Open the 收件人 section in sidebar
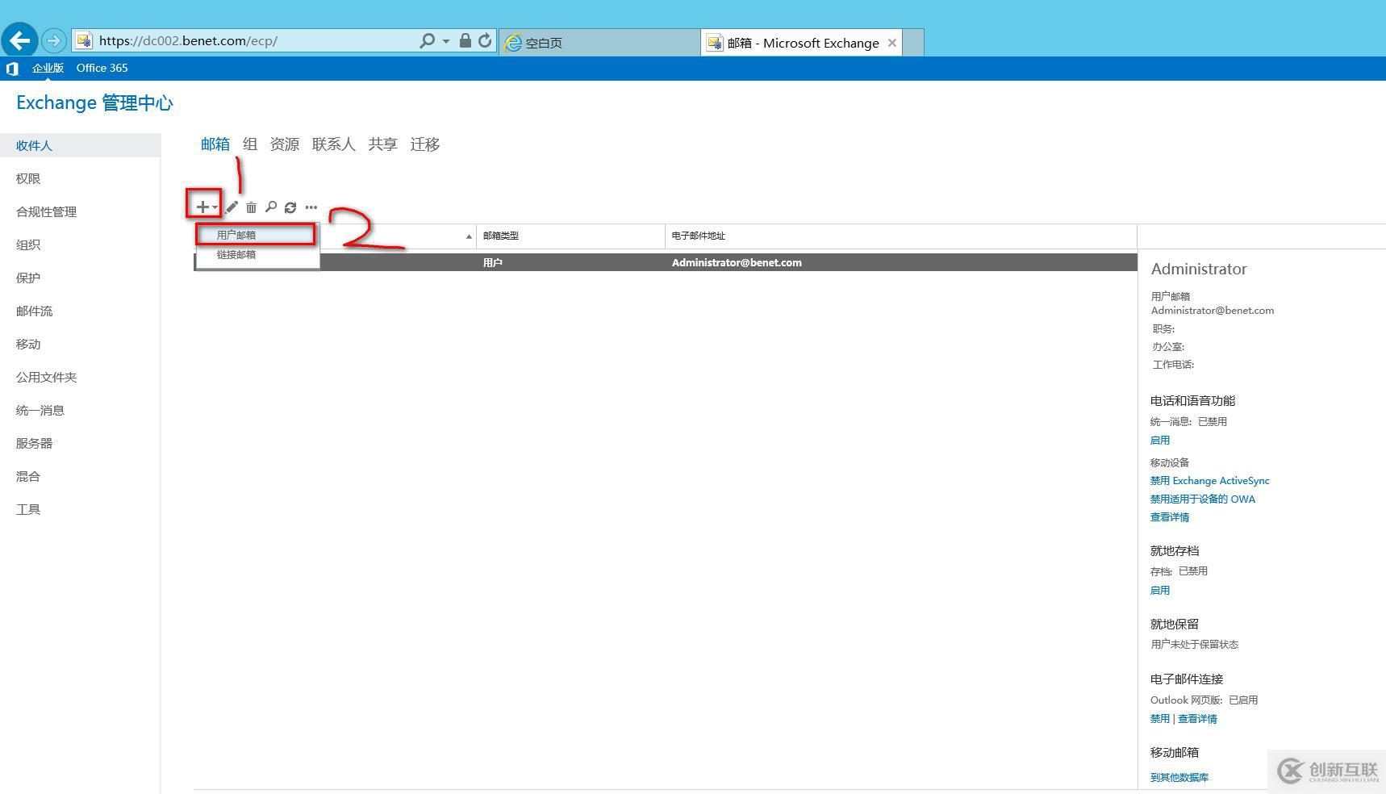 point(80,145)
